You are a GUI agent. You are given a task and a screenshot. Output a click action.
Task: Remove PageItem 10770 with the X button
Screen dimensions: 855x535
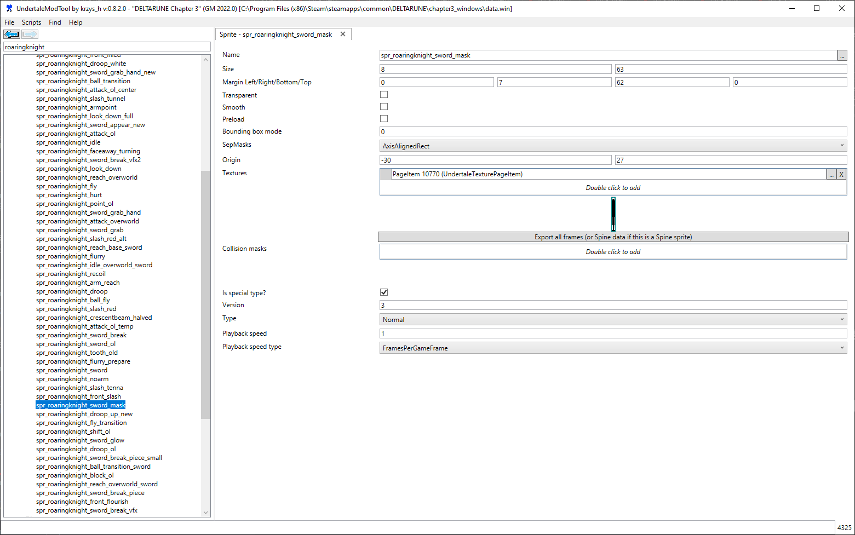[x=841, y=174]
